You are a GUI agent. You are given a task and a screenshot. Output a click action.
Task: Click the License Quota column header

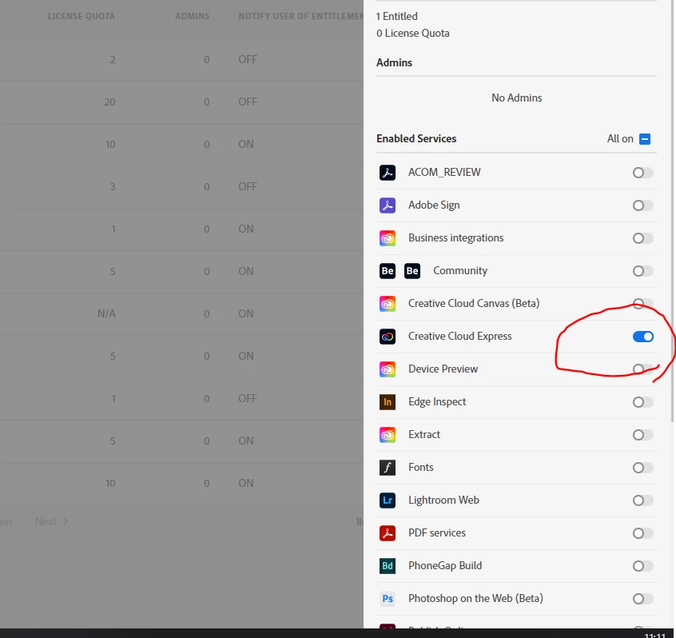tap(82, 17)
